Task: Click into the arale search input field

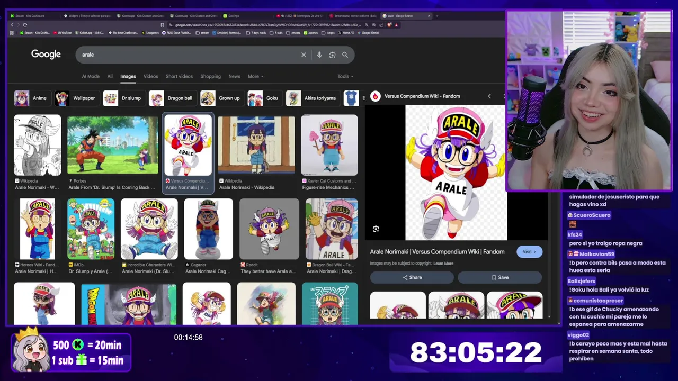Action: (x=188, y=55)
